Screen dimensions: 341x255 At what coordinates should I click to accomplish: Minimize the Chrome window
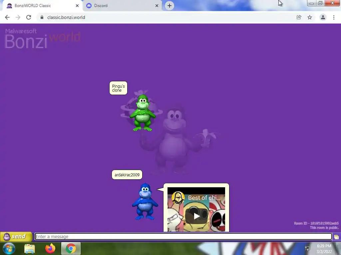pyautogui.click(x=312, y=3)
